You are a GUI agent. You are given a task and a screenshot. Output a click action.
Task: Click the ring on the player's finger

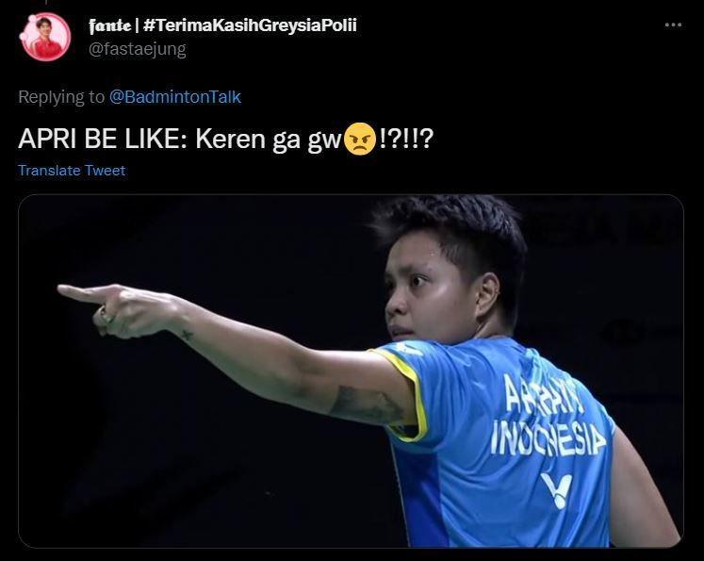[x=106, y=318]
